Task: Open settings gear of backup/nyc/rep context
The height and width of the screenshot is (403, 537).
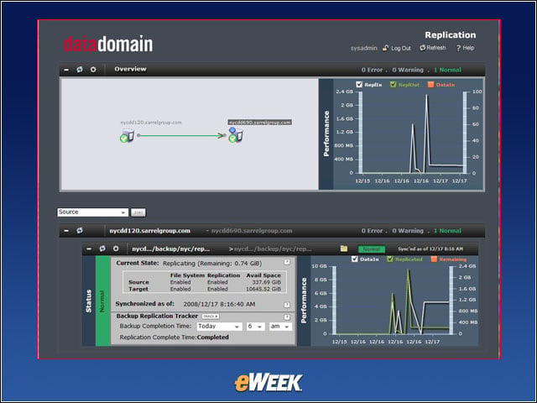Action: pos(116,249)
